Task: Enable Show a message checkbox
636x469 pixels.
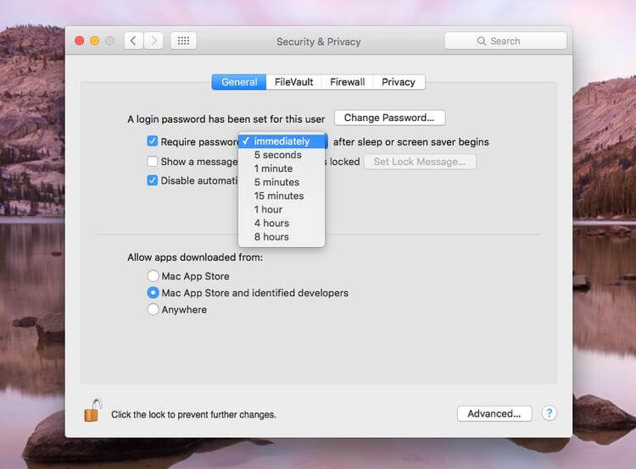Action: point(152,161)
